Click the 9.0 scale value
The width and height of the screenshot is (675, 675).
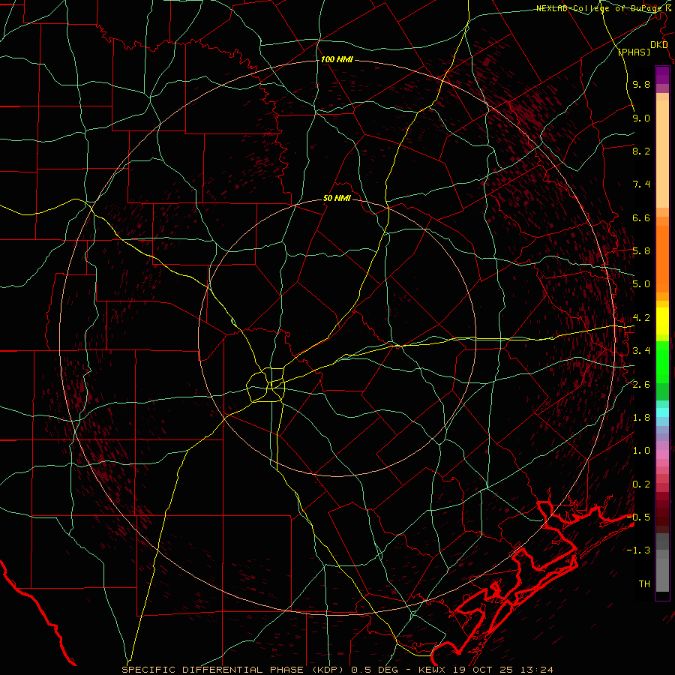click(x=641, y=118)
